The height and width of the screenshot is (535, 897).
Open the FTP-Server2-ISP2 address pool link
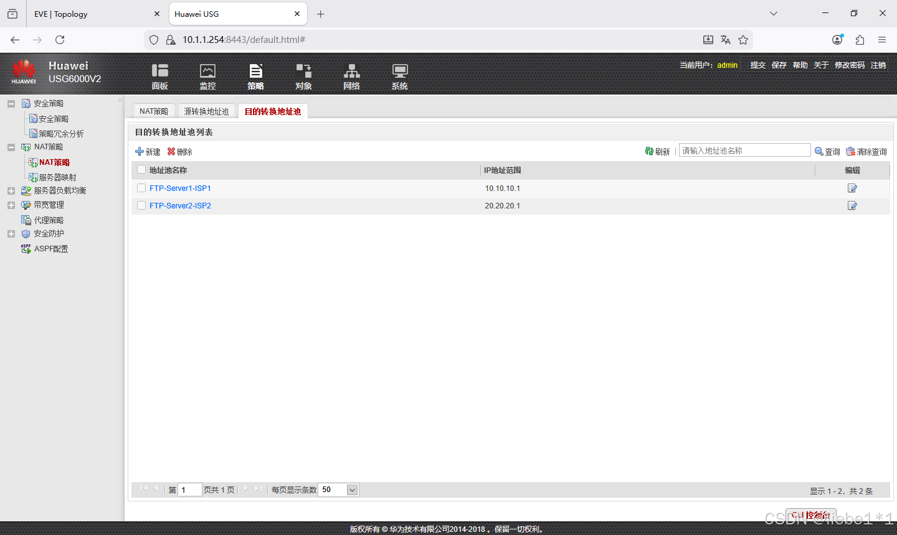(x=180, y=205)
